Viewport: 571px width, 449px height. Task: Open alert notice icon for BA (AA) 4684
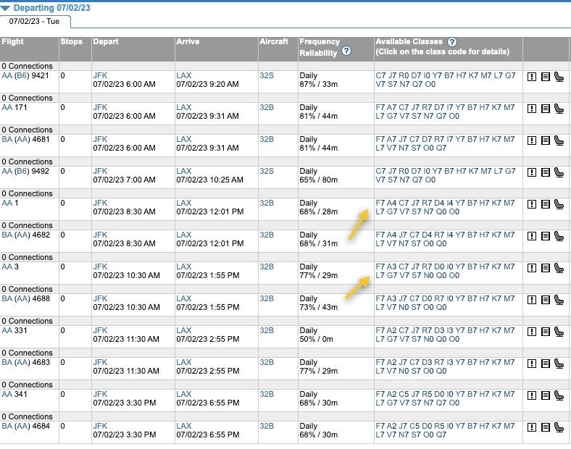point(532,427)
